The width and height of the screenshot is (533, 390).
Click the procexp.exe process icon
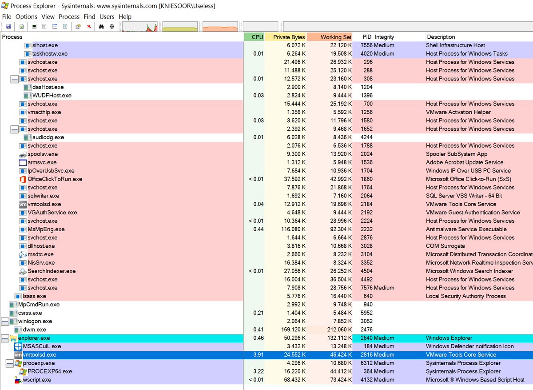click(x=18, y=363)
